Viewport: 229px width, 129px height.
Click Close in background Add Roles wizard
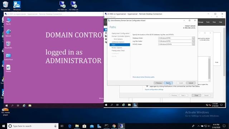(x=196, y=95)
